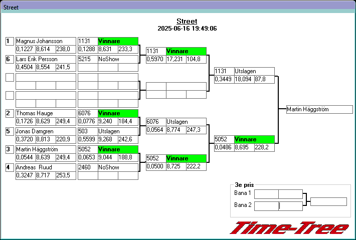Click the 8,813 time cell
Image resolution: width=356 pixels, height=240 pixels.
(x=46, y=139)
